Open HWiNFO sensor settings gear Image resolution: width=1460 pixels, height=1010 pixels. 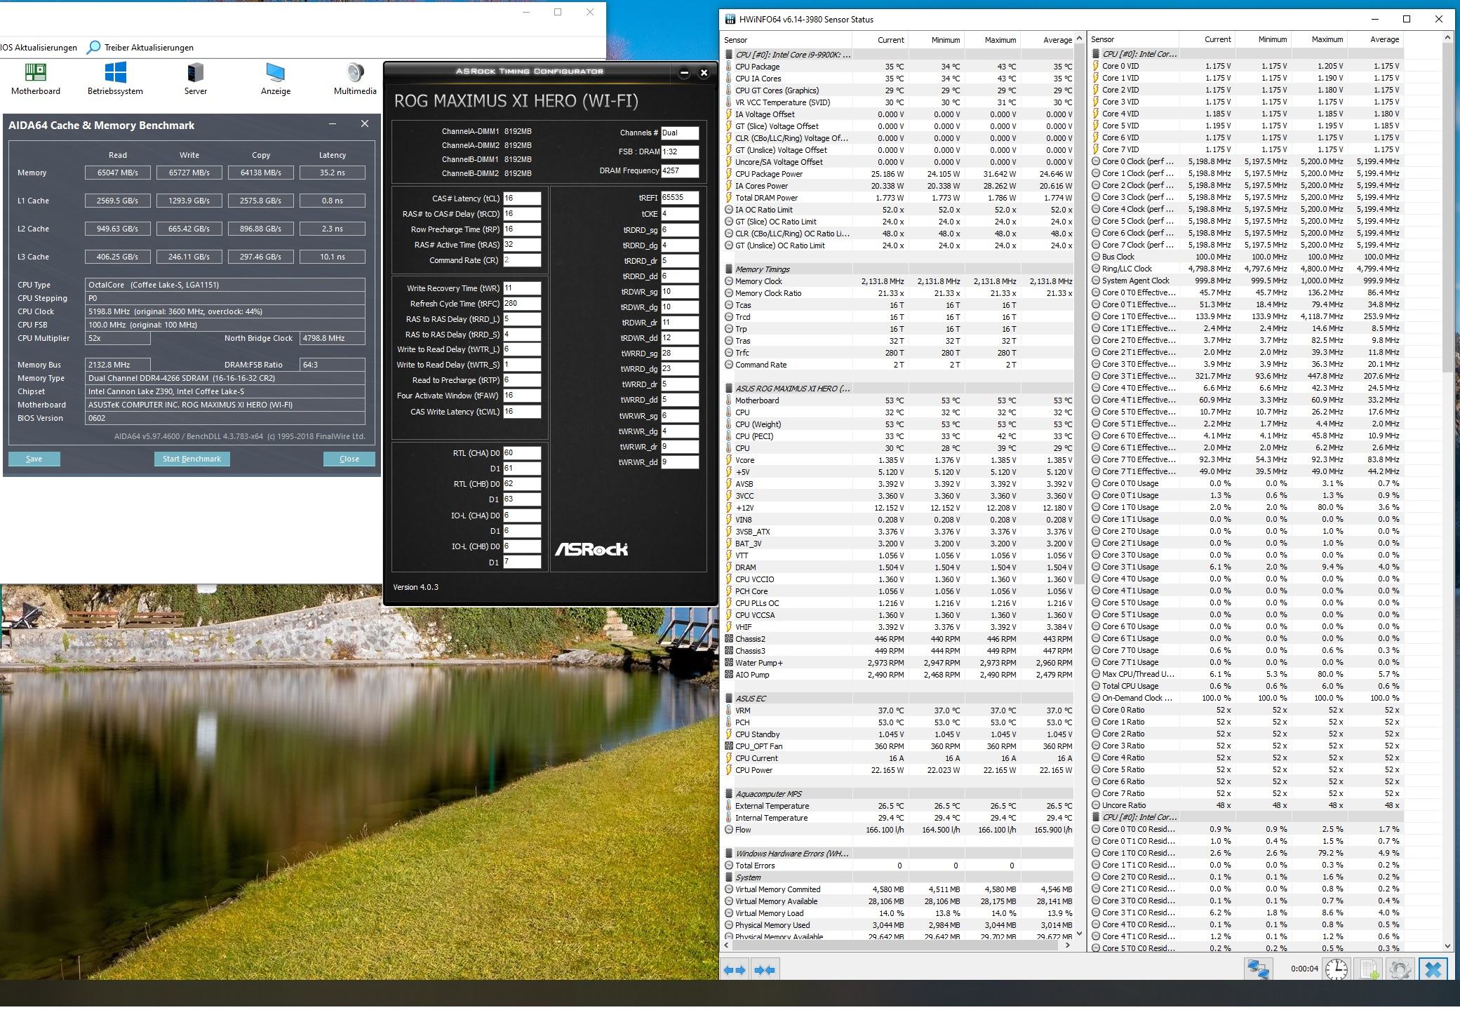pos(1400,970)
